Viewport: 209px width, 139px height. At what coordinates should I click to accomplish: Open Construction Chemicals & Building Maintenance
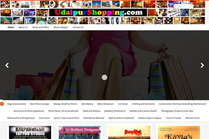(182, 104)
